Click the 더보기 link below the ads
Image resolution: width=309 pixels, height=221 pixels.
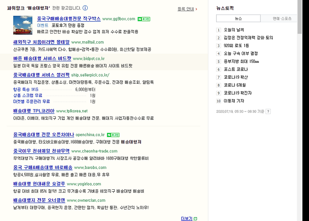click(x=187, y=218)
